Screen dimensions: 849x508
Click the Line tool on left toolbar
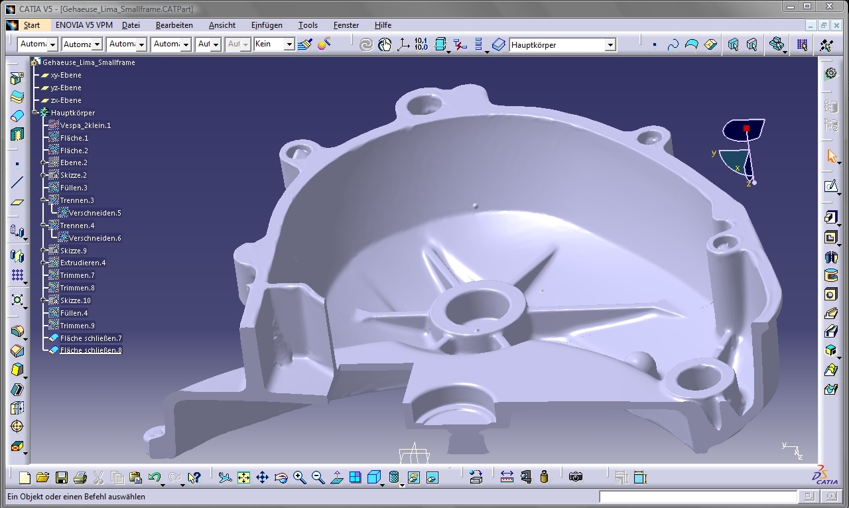17,182
